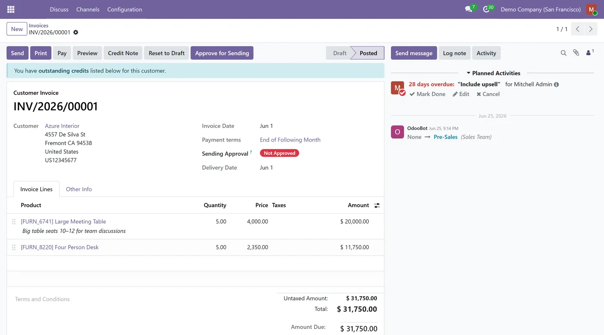Click the Sending Approval help question mark
This screenshot has width=604, height=335.
[251, 152]
